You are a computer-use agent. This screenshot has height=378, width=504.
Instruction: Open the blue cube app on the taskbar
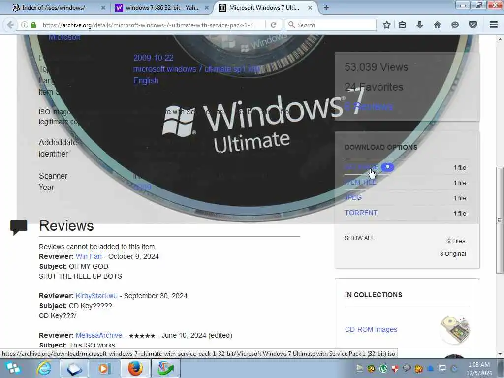(75, 368)
